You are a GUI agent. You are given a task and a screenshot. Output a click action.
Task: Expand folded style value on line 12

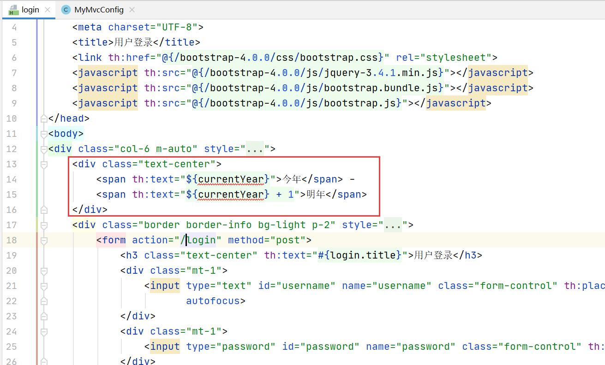pyautogui.click(x=255, y=149)
